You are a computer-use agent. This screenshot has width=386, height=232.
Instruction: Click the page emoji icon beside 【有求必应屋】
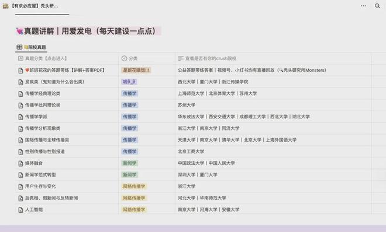point(5,6)
